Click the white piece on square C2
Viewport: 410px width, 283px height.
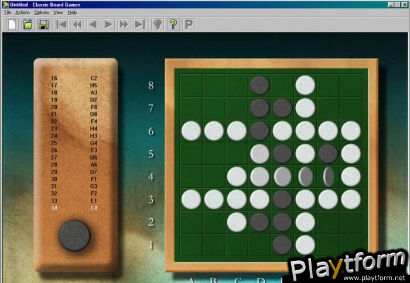237,222
